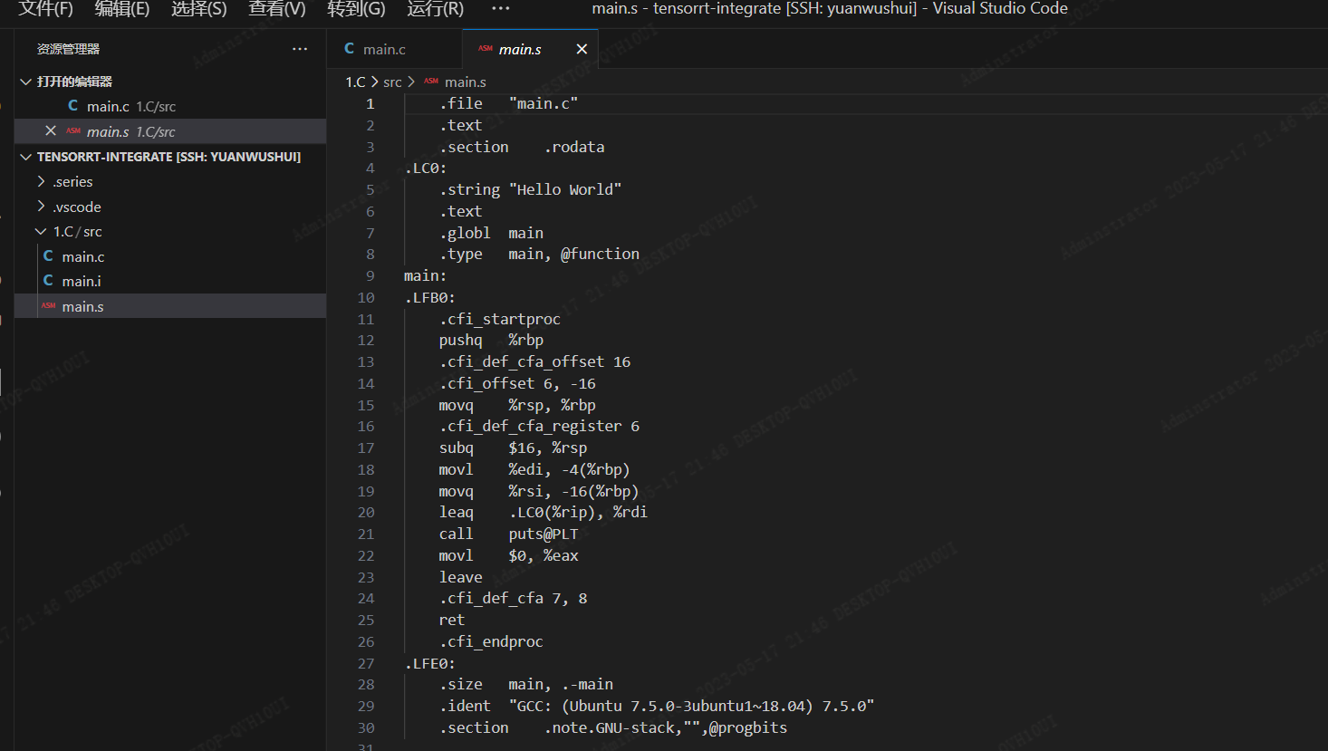Click line number 1 in gutter

point(370,103)
